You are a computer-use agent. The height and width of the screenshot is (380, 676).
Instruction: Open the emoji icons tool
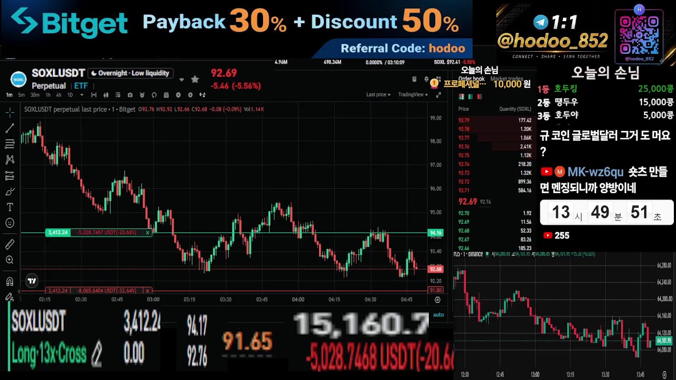(10, 223)
